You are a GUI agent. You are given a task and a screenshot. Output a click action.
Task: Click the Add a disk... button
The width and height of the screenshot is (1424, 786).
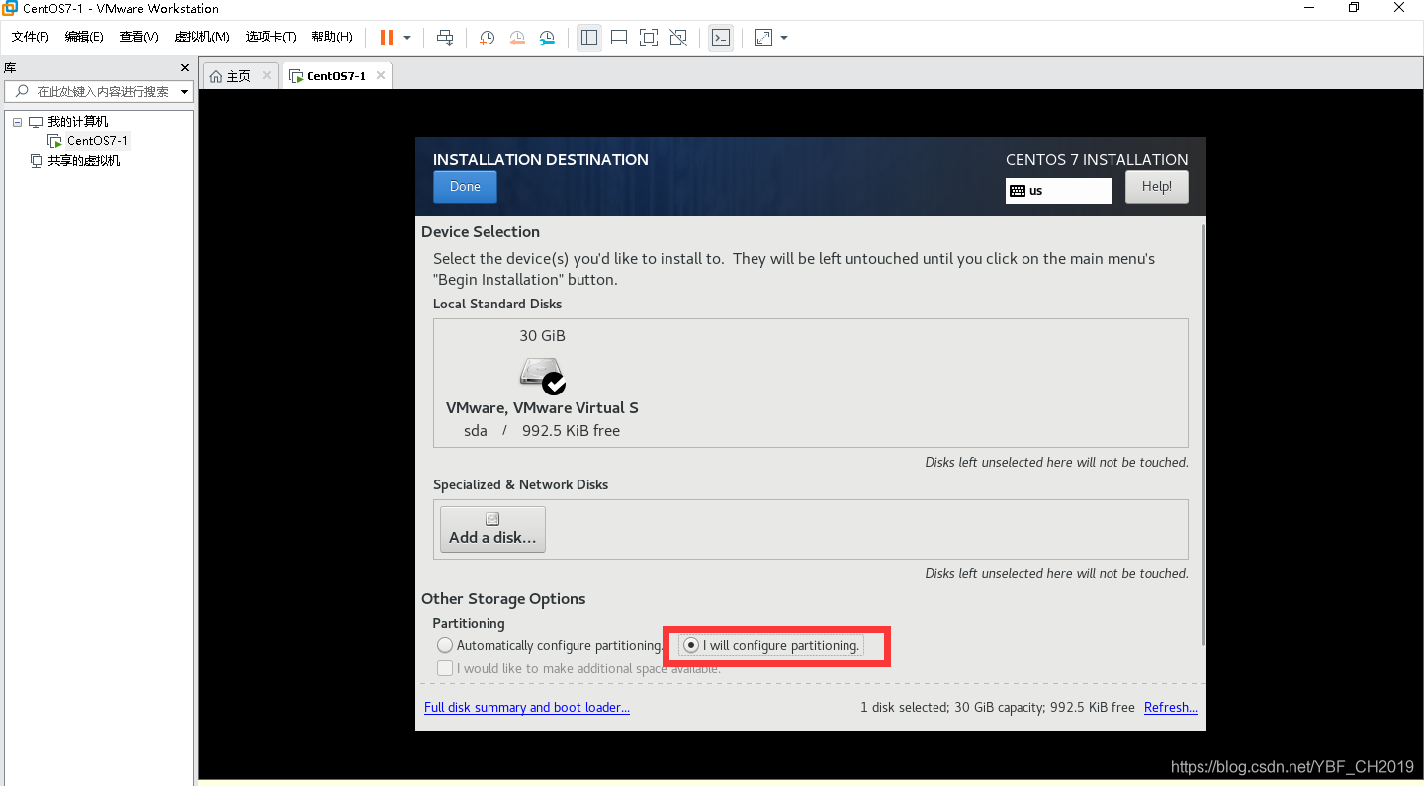492,529
